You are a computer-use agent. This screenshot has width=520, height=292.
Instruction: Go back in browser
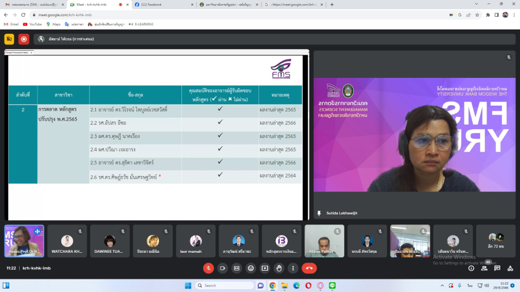pyautogui.click(x=6, y=15)
